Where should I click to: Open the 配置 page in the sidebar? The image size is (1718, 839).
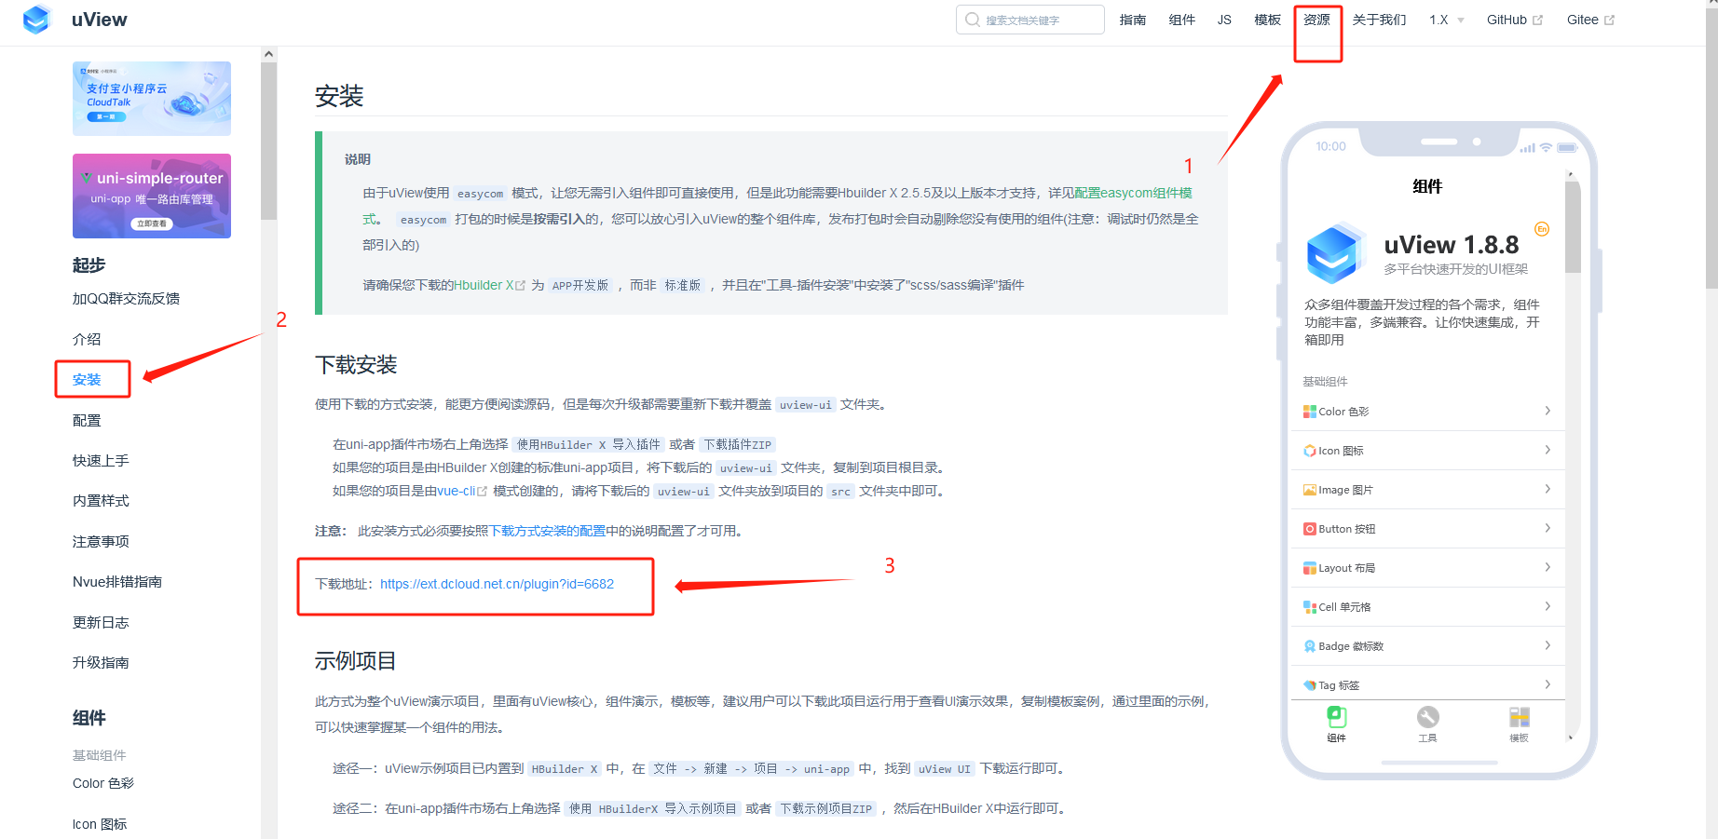coord(87,421)
